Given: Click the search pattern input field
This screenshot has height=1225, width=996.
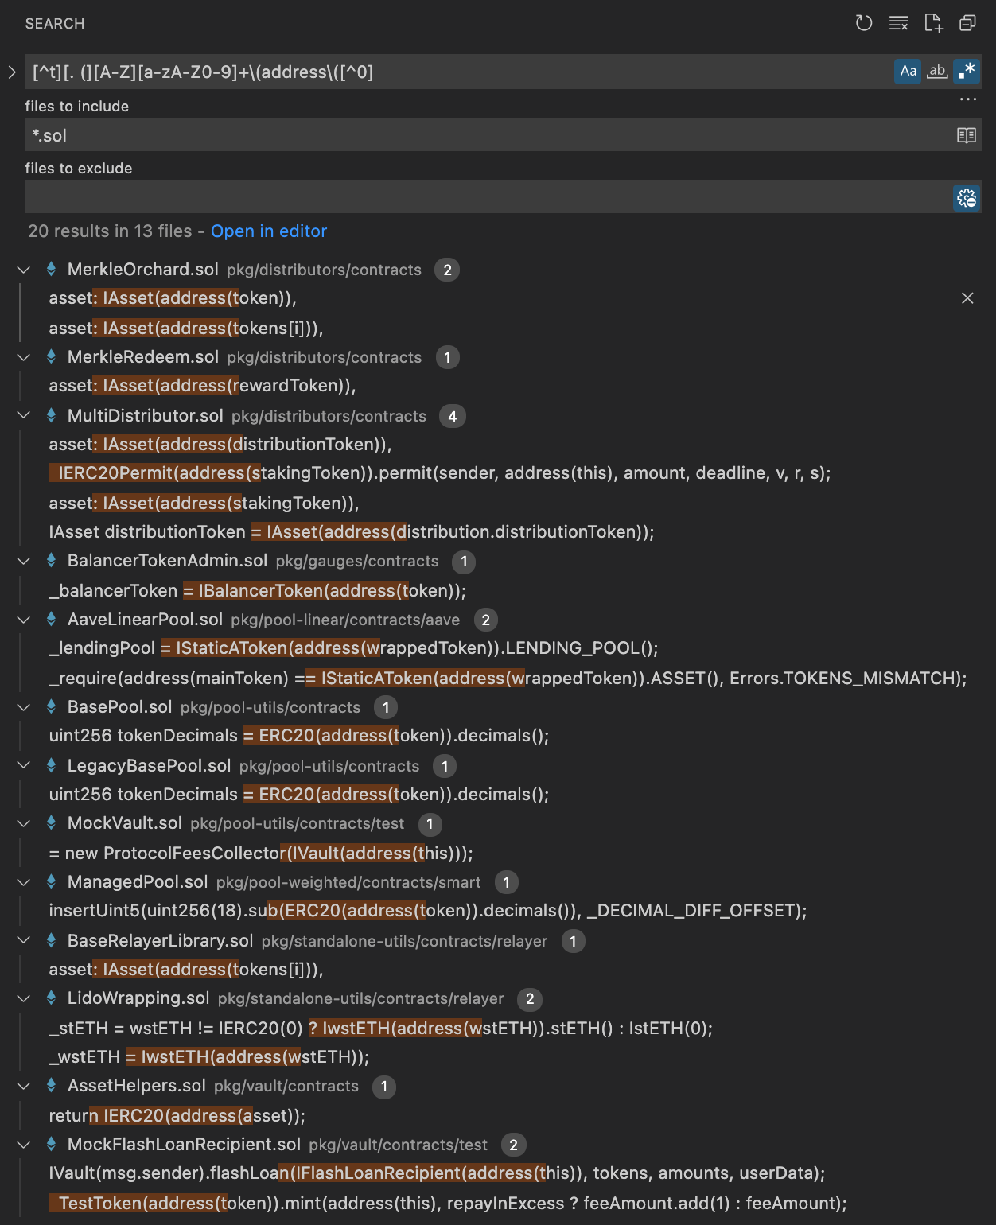Looking at the screenshot, I should click(x=460, y=72).
